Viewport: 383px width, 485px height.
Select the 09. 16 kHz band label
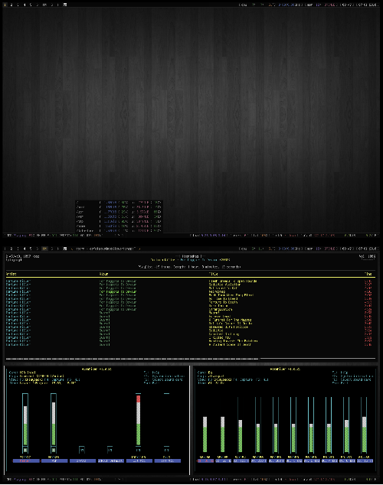365,461
